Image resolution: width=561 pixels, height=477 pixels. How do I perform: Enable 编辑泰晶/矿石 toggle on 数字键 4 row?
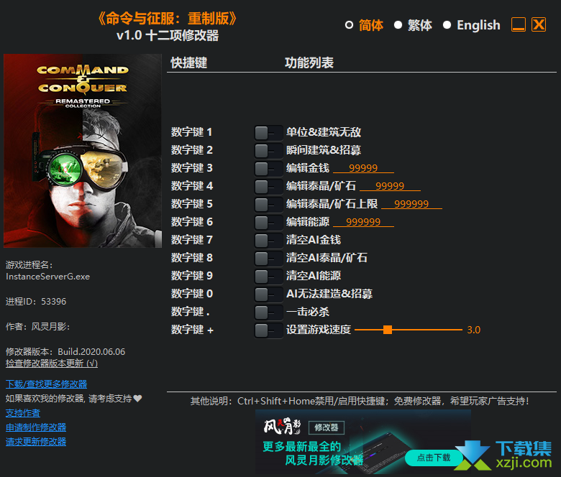(x=268, y=186)
